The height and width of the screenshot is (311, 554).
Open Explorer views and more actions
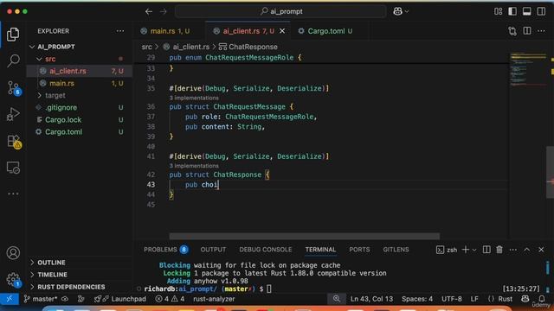pos(120,31)
